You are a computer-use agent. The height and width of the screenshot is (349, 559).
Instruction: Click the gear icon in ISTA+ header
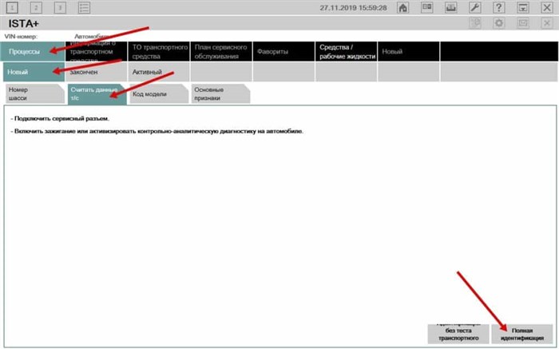point(498,24)
